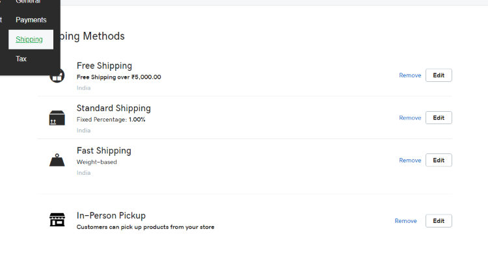Click the Standard Shipping package icon

click(x=57, y=118)
